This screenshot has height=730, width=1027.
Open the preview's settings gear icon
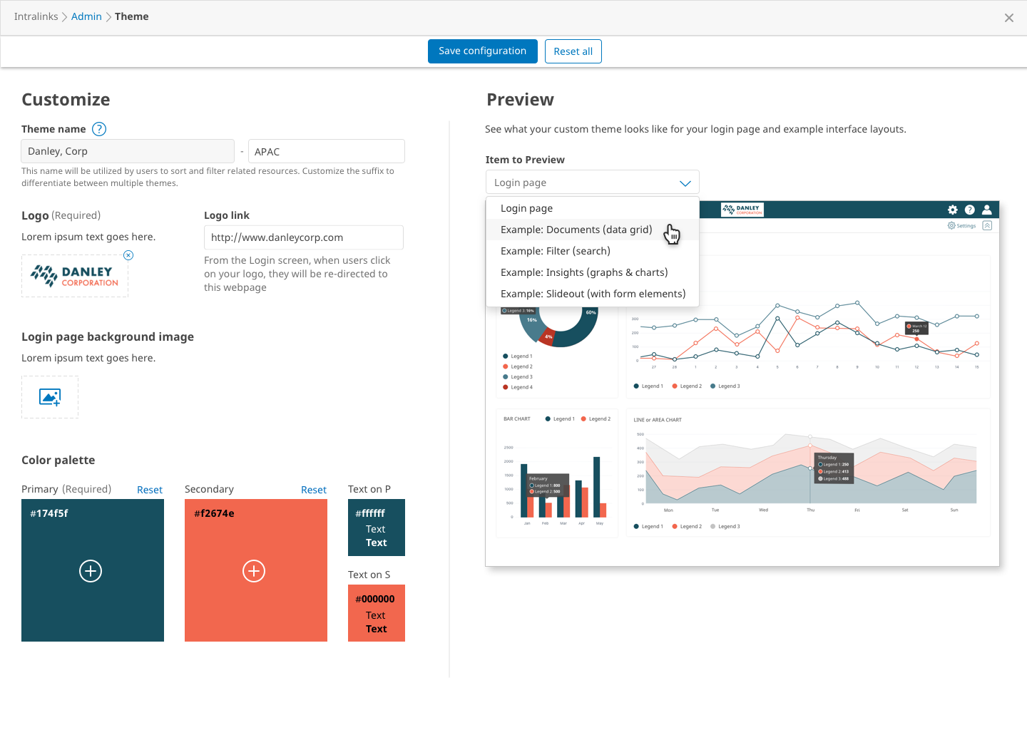point(953,210)
